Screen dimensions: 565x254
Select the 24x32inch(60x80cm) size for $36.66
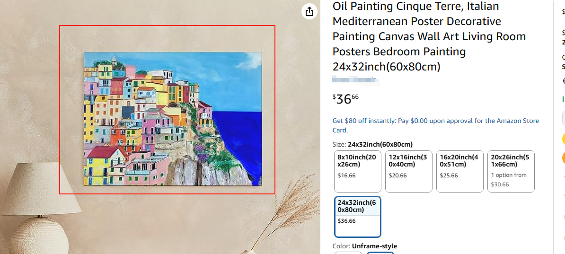pos(357,216)
